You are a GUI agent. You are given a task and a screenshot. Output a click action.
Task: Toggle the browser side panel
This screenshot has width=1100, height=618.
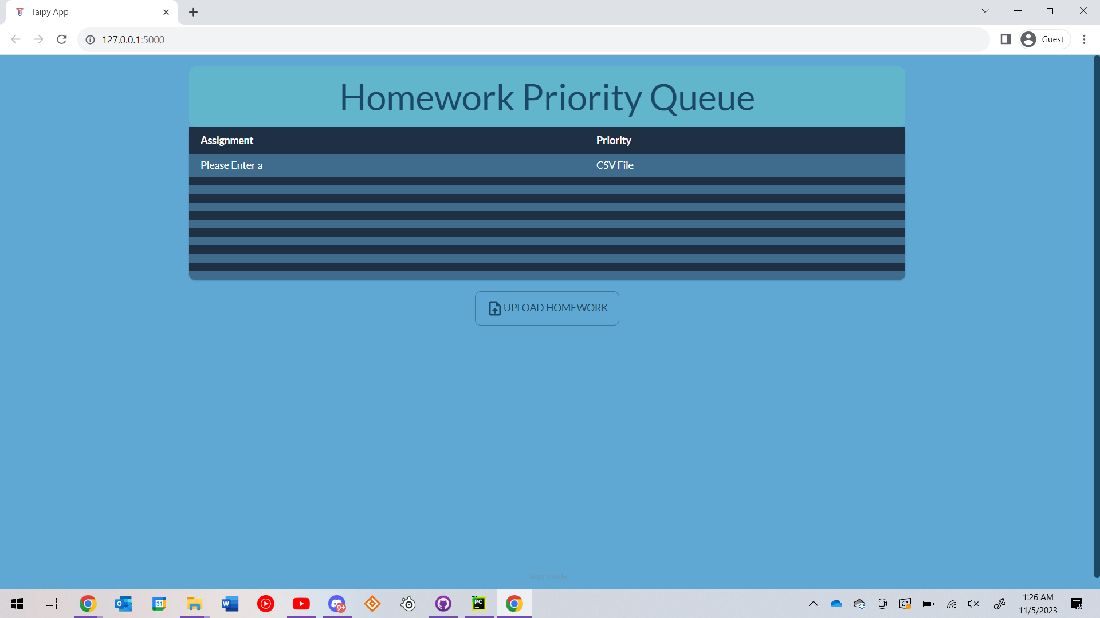point(1005,39)
